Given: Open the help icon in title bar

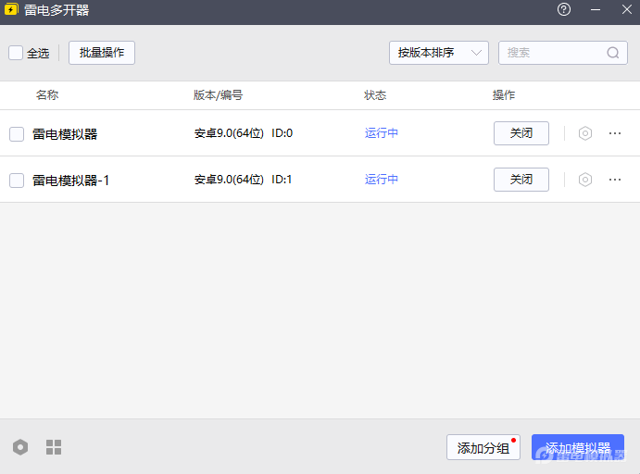Looking at the screenshot, I should pos(564,10).
